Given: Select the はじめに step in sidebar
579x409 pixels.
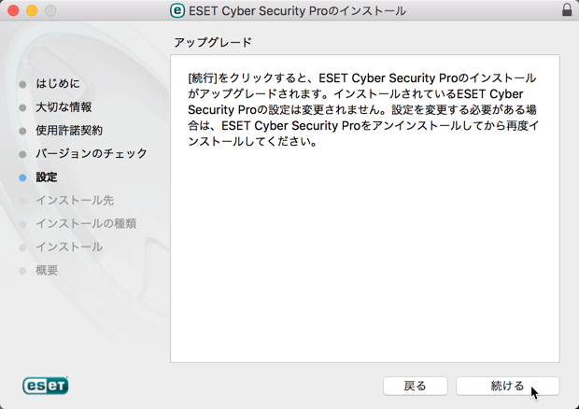Looking at the screenshot, I should [x=58, y=84].
